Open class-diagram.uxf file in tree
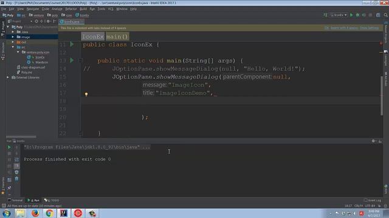This screenshot has width=389, height=218. tap(33, 67)
